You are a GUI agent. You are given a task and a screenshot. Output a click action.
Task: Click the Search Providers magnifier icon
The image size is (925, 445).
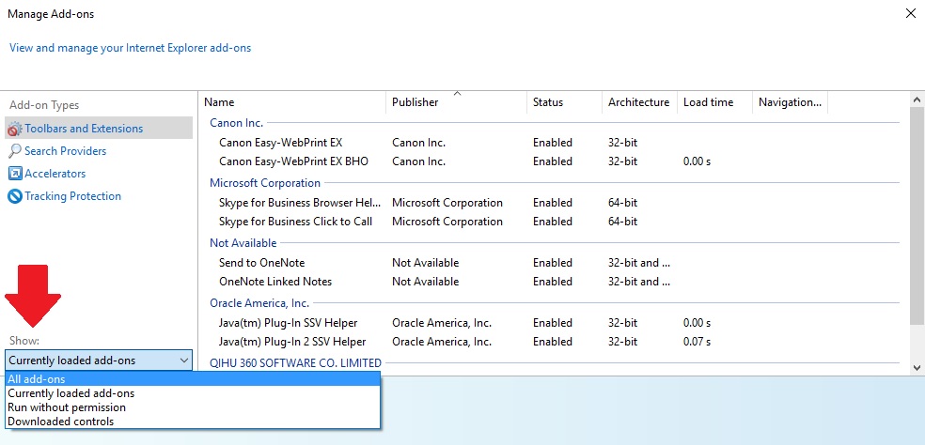click(x=15, y=151)
